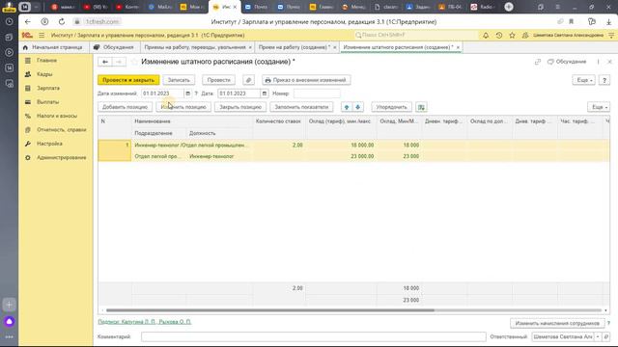The width and height of the screenshot is (618, 347).
Task: Open the Ответственный dropdown arrow
Action: [598, 336]
